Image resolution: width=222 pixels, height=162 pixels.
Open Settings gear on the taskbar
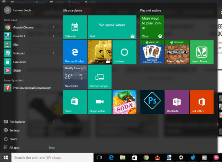[x=181, y=158]
